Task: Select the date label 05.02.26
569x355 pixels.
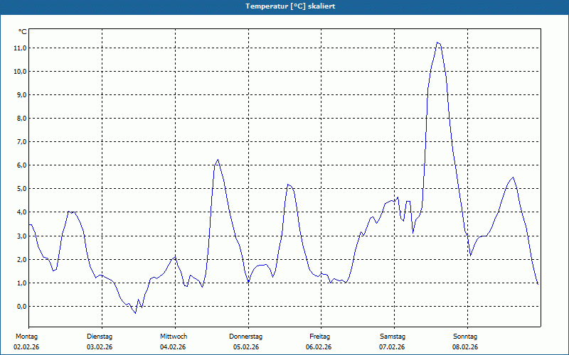Action: click(x=246, y=347)
